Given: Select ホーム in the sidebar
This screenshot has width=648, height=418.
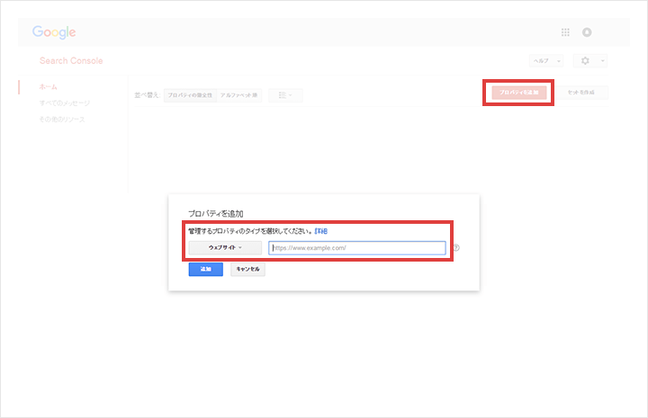Looking at the screenshot, I should pos(48,86).
